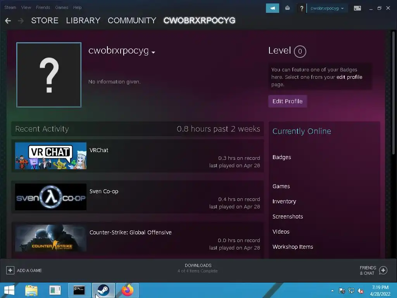The width and height of the screenshot is (397, 298).
Task: Open the Screenshots link
Action: click(288, 217)
